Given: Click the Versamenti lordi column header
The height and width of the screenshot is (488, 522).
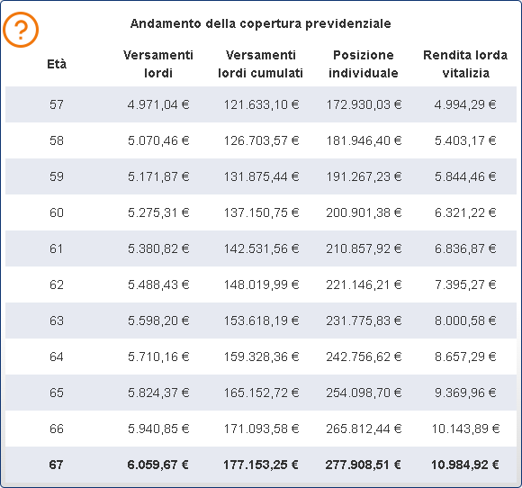Looking at the screenshot, I should [x=158, y=64].
